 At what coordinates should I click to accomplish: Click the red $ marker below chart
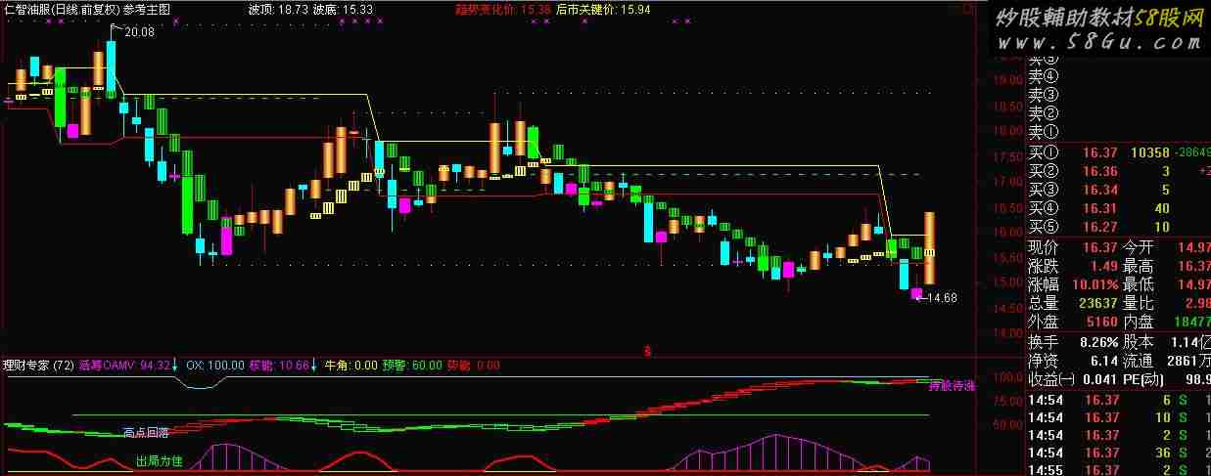tap(646, 349)
